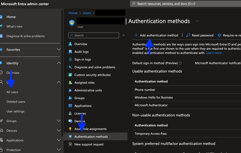Click the Applications grid icon in user menu
The image size is (241, 153).
pyautogui.click(x=70, y=106)
